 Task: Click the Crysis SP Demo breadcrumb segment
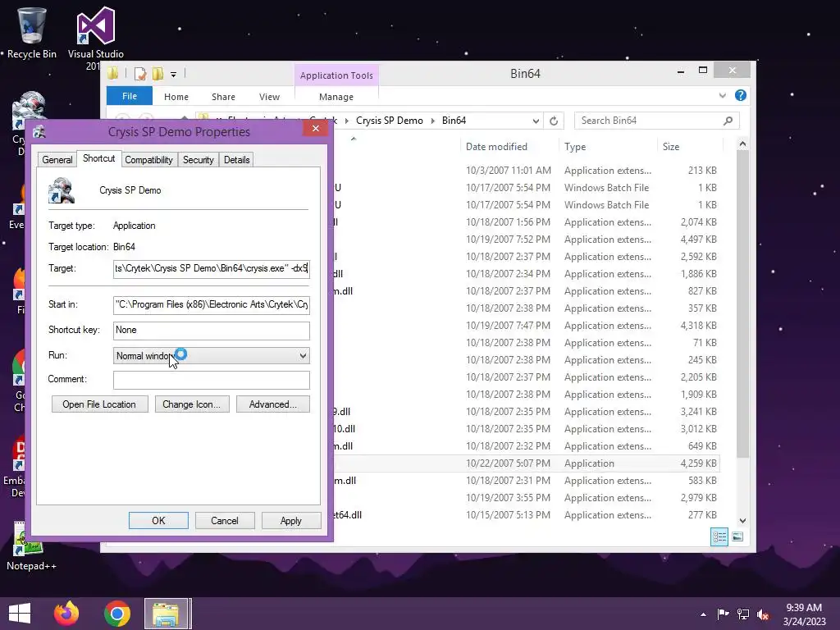[390, 121]
